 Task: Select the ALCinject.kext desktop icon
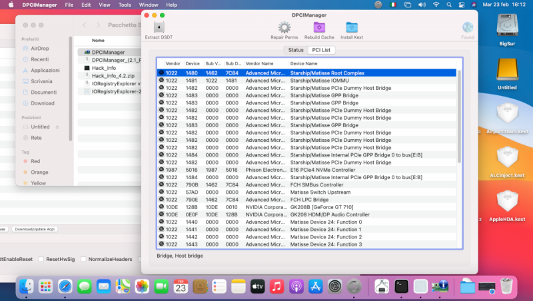507,157
